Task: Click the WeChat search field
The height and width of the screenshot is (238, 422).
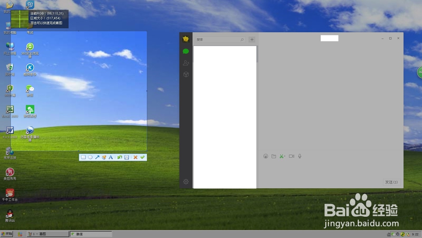Action: click(x=219, y=40)
